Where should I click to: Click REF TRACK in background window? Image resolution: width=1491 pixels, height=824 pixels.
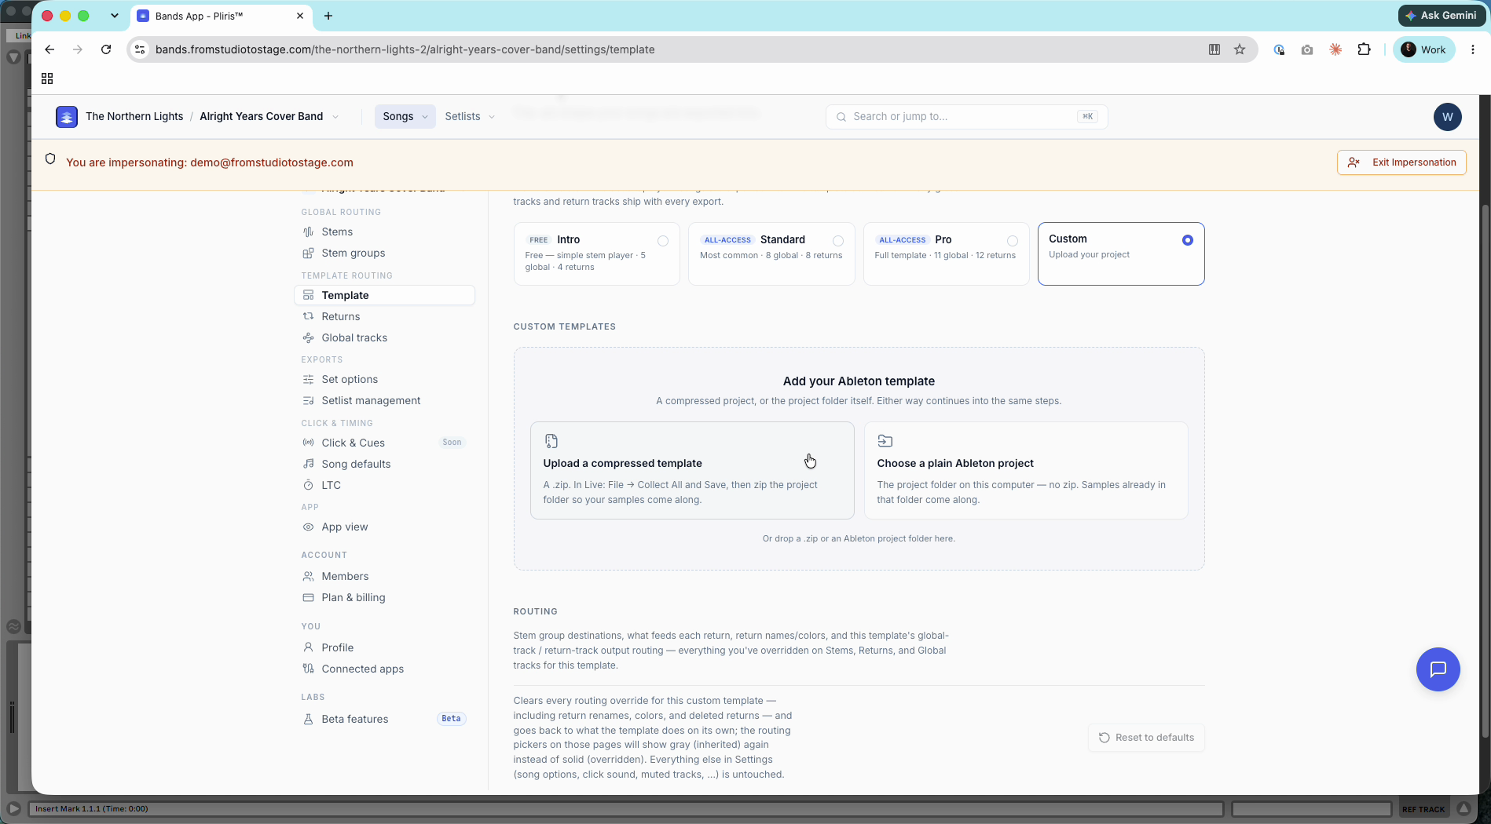tap(1423, 809)
